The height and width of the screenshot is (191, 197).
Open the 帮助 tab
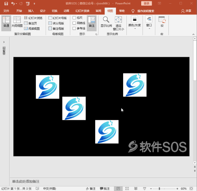pyautogui.click(x=122, y=11)
